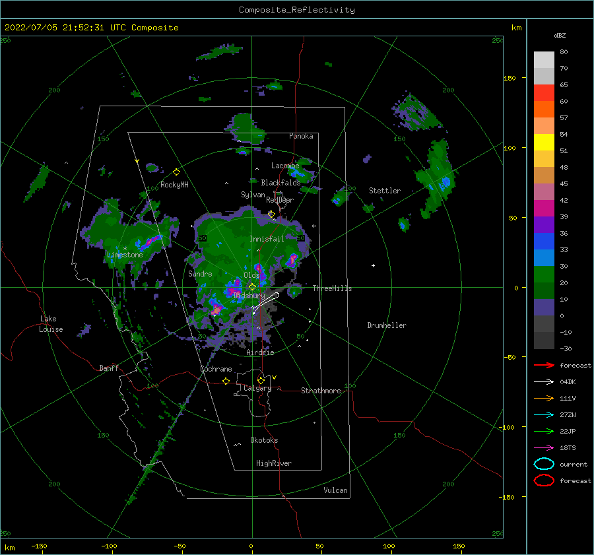The height and width of the screenshot is (555, 594).
Task: Click the yellow diamond marker near RockyMH
Action: coord(176,172)
